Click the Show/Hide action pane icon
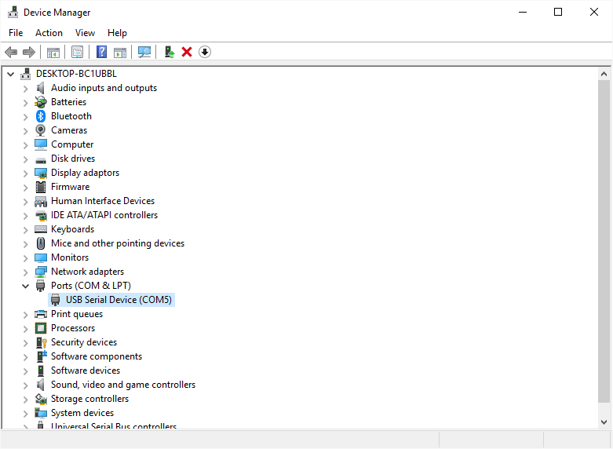This screenshot has width=613, height=449. (x=120, y=52)
